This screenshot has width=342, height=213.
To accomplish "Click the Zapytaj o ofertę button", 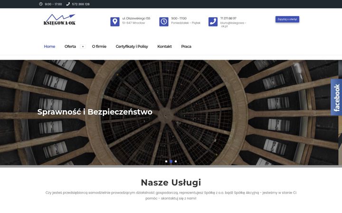I will [x=287, y=19].
